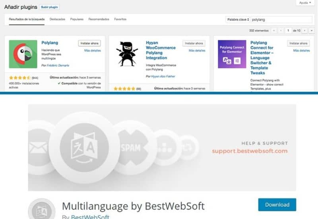Image resolution: width=318 pixels, height=219 pixels.
Task: Click the large translation icon in banner
Action: [x=84, y=148]
